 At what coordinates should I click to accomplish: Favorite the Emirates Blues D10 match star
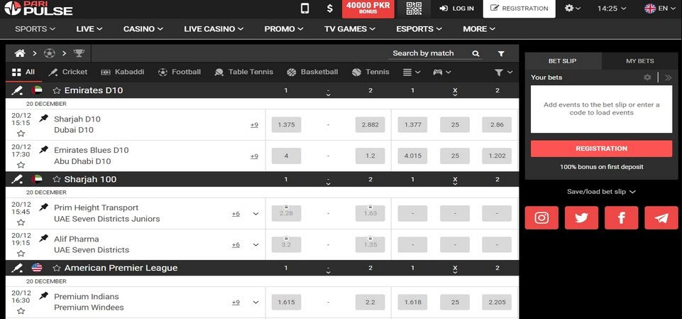click(21, 165)
